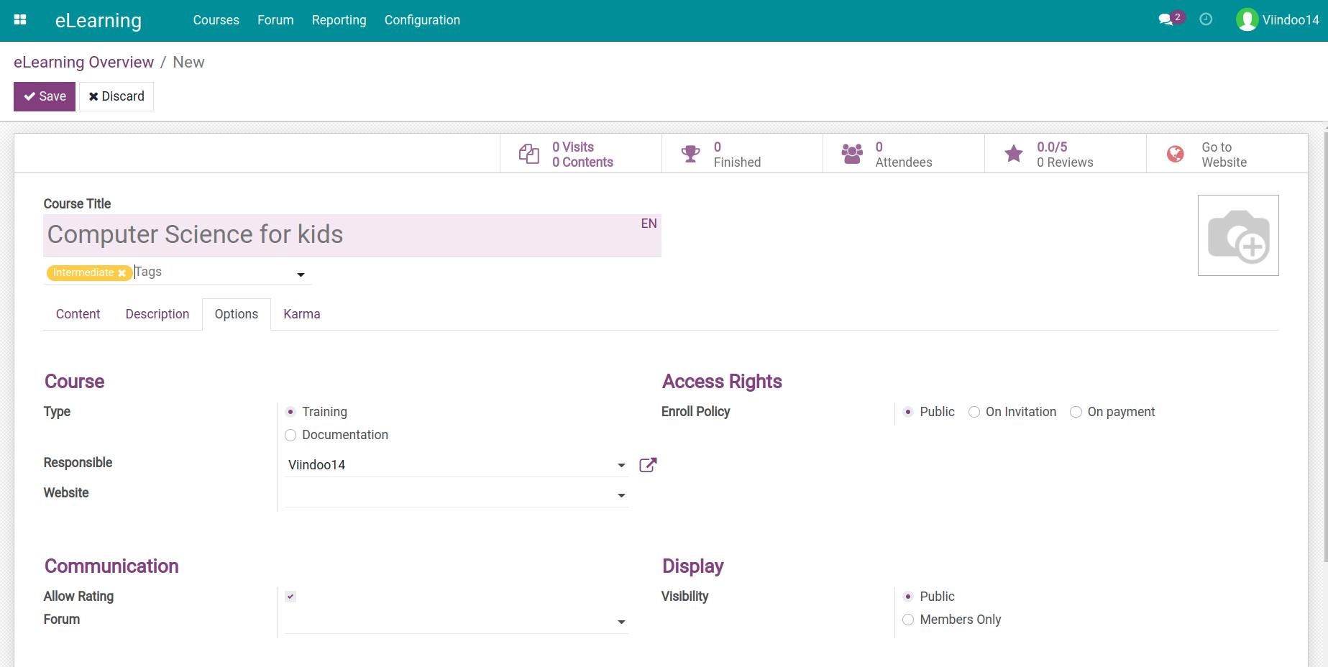1328x667 pixels.
Task: Click the Visits and Contents pages icon
Action: pyautogui.click(x=529, y=154)
